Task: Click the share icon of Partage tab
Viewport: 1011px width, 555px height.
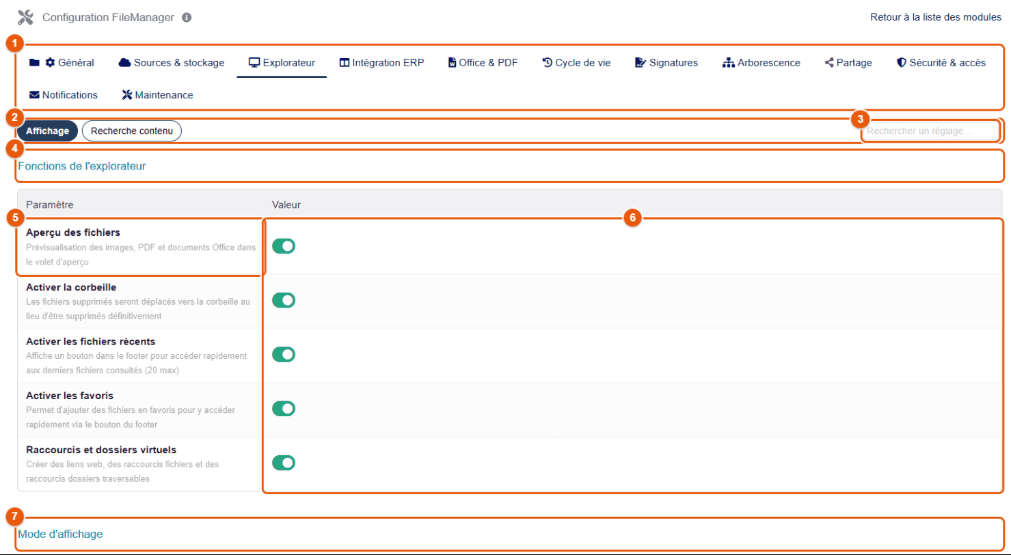Action: [830, 63]
